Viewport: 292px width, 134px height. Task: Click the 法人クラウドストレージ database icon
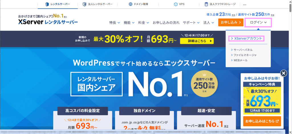point(206,5)
